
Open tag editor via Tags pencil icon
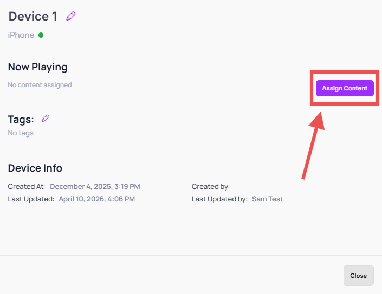(x=46, y=119)
